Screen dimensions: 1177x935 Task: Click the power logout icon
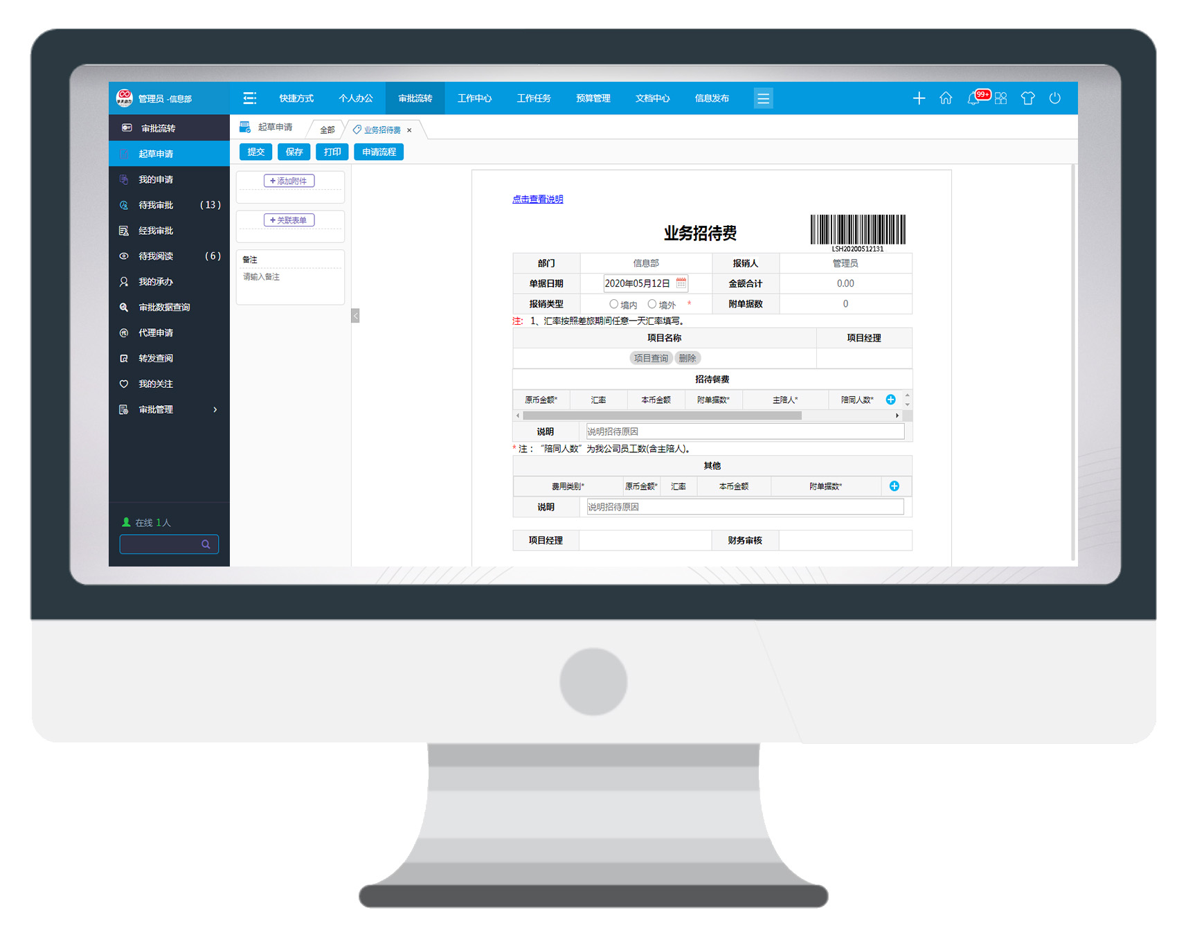pyautogui.click(x=1054, y=98)
